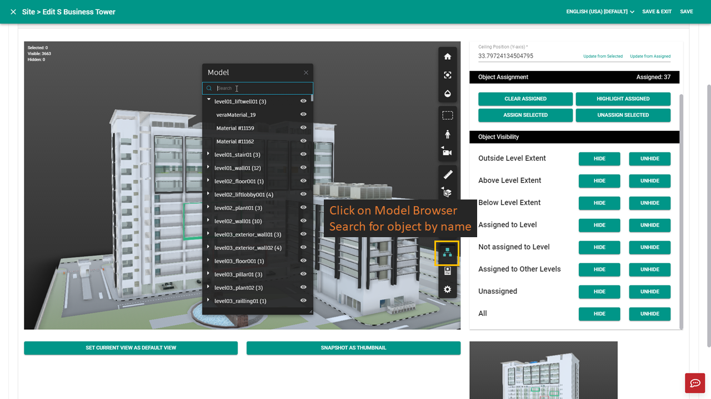Toggle visibility of level02_plant01
The image size is (711, 399).
point(303,208)
